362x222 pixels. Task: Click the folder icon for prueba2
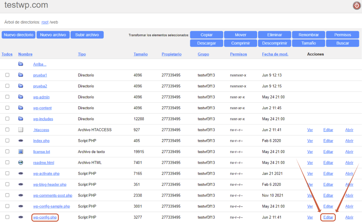[21, 86]
